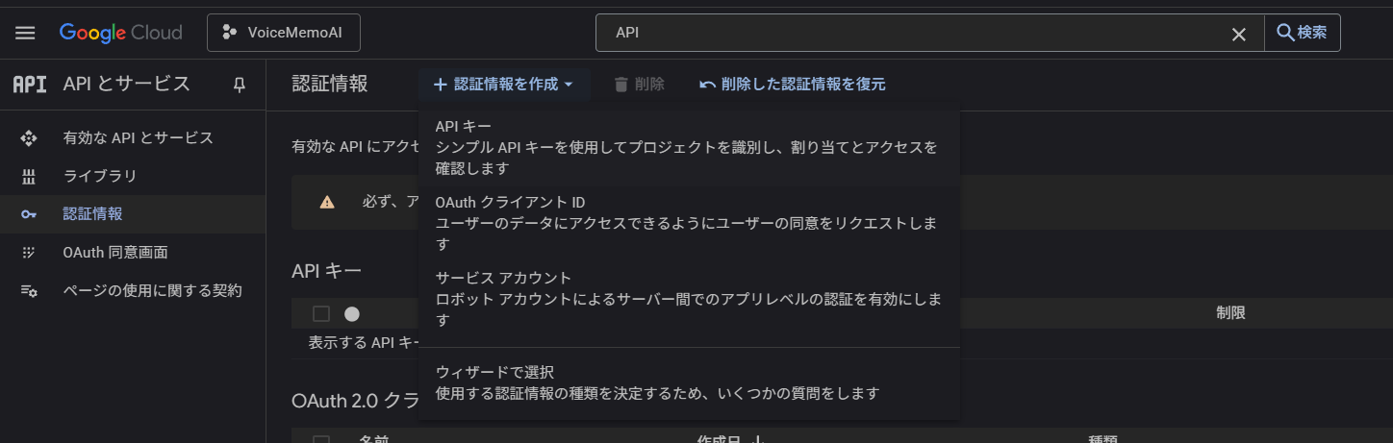
Task: Open the hamburger navigation menu
Action: pyautogui.click(x=25, y=33)
